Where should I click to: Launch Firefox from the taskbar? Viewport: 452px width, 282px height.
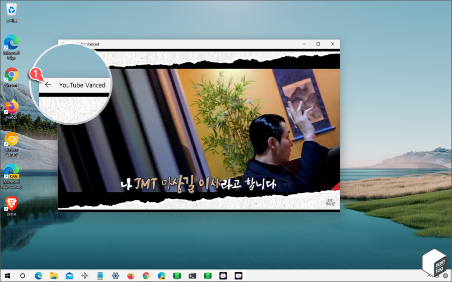tap(131, 276)
